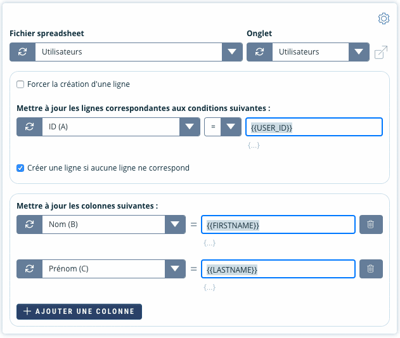Click the {{FIRSTNAME}} value field

(x=278, y=224)
